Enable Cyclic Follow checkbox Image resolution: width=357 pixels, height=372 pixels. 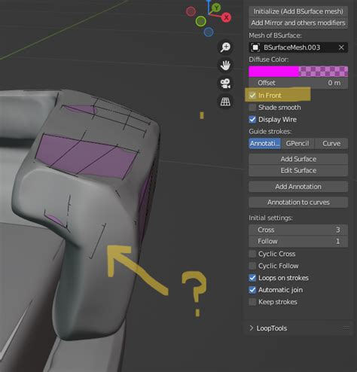pyautogui.click(x=252, y=266)
